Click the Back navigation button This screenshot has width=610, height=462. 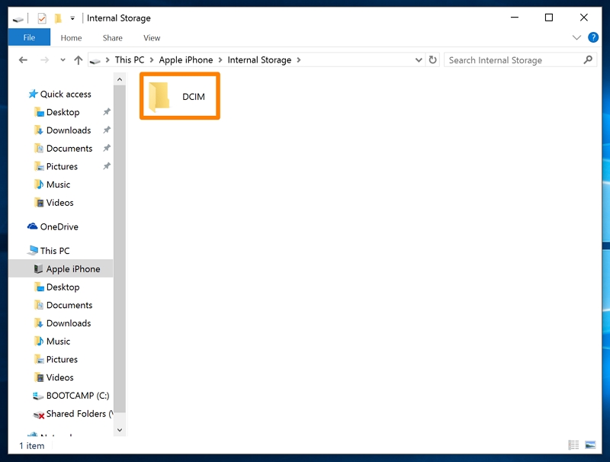[23, 59]
